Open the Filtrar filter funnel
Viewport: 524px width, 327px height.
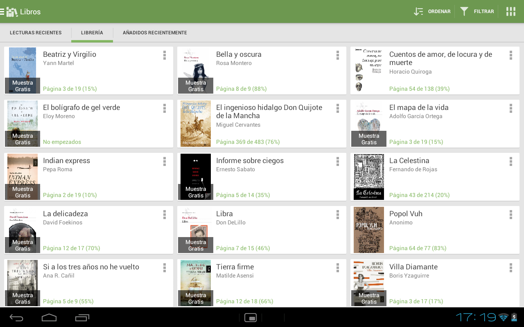(x=464, y=11)
